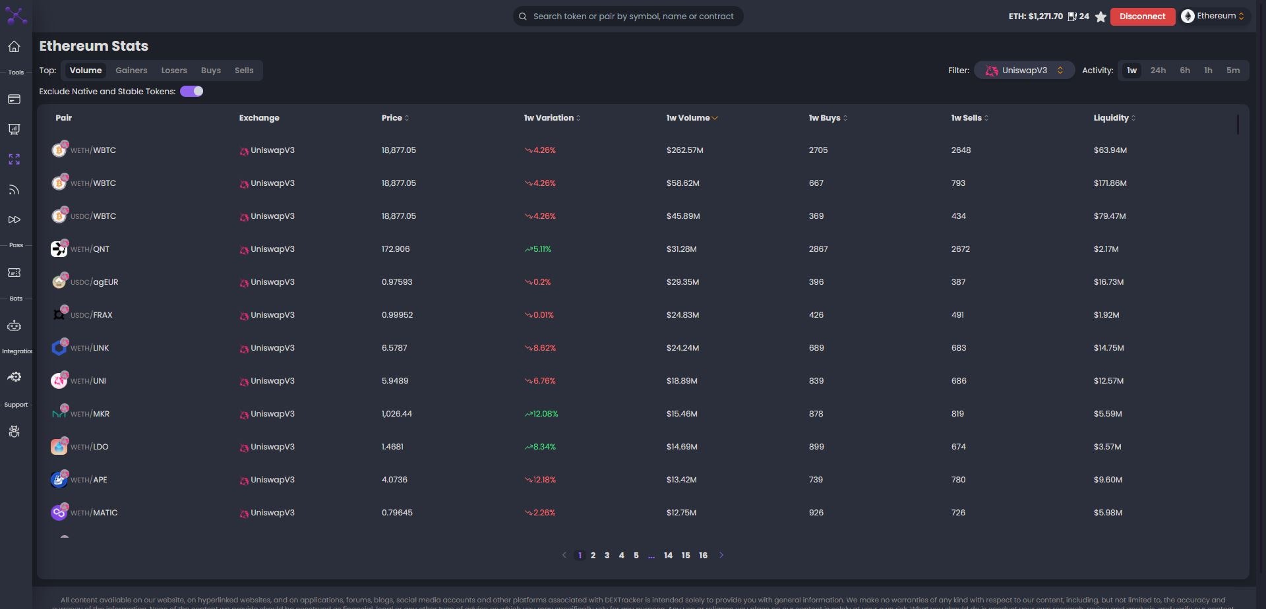Open the chart presentation icon in sidebar
1266x609 pixels.
14,129
